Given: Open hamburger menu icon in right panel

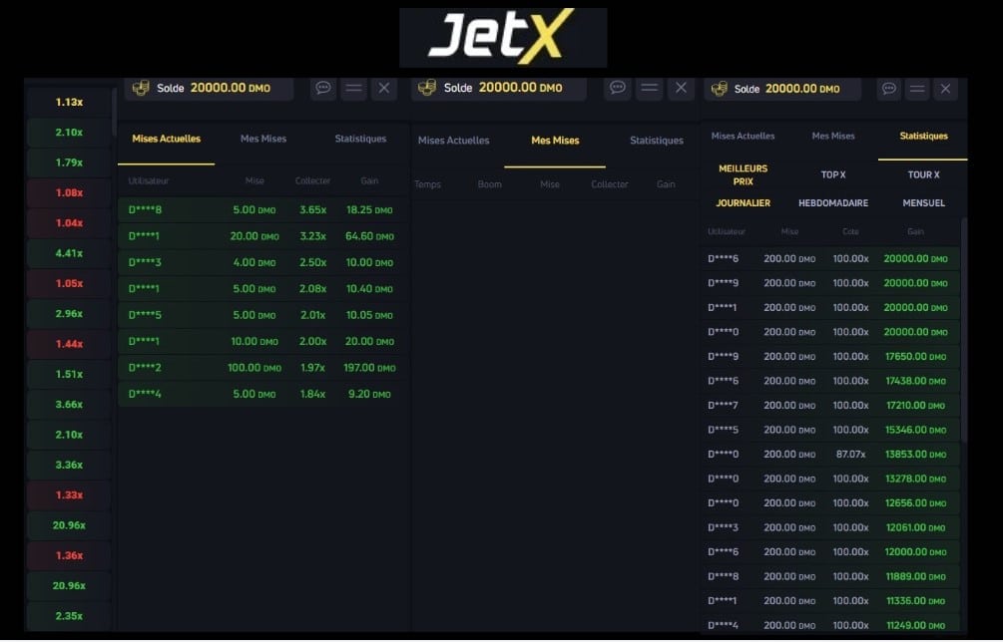Looking at the screenshot, I should point(916,89).
